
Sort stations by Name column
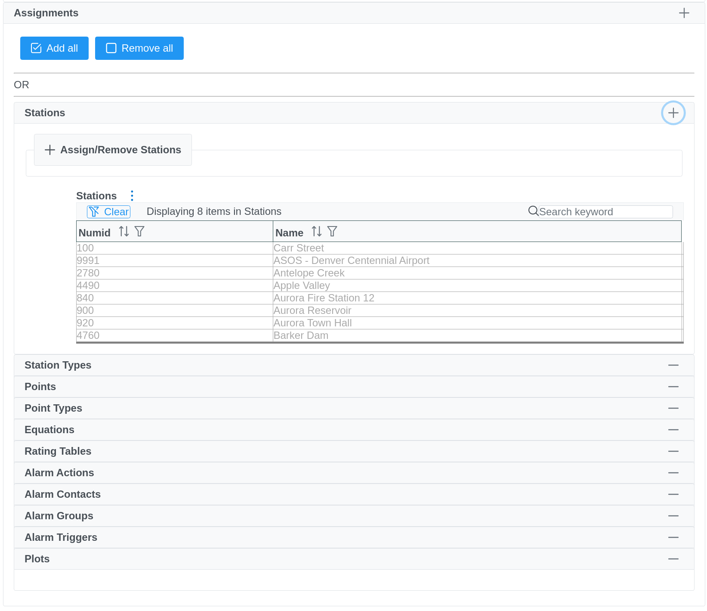click(x=317, y=232)
